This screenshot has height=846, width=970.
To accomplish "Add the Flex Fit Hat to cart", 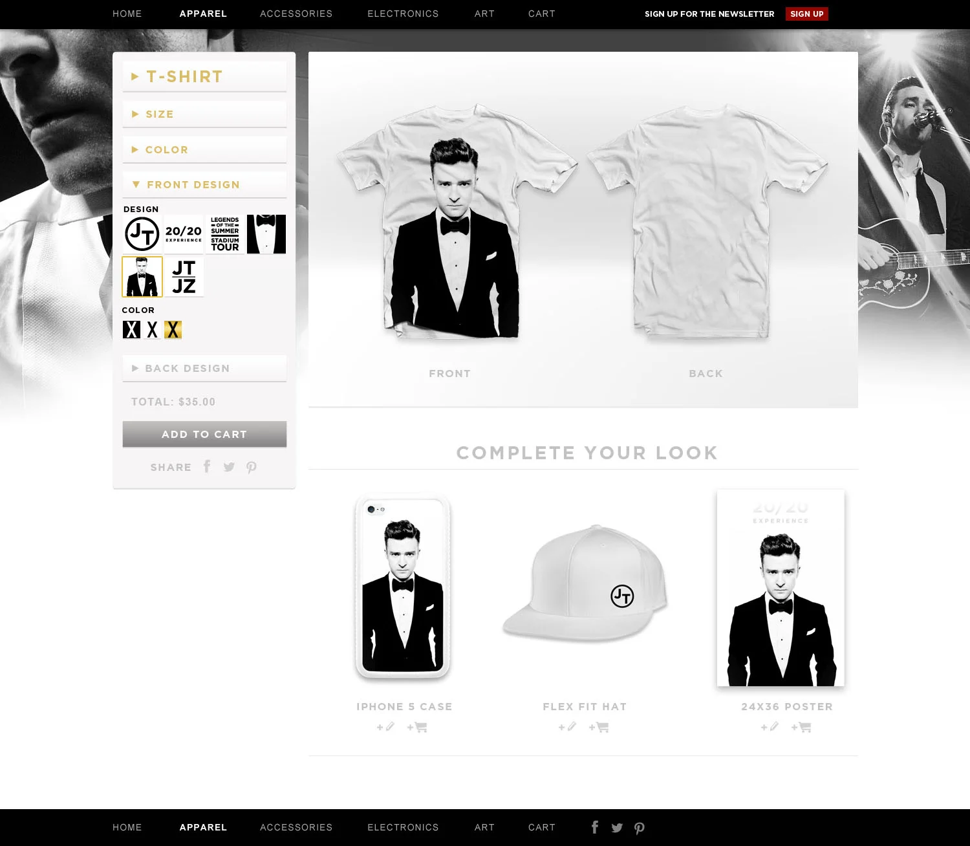I will (598, 727).
